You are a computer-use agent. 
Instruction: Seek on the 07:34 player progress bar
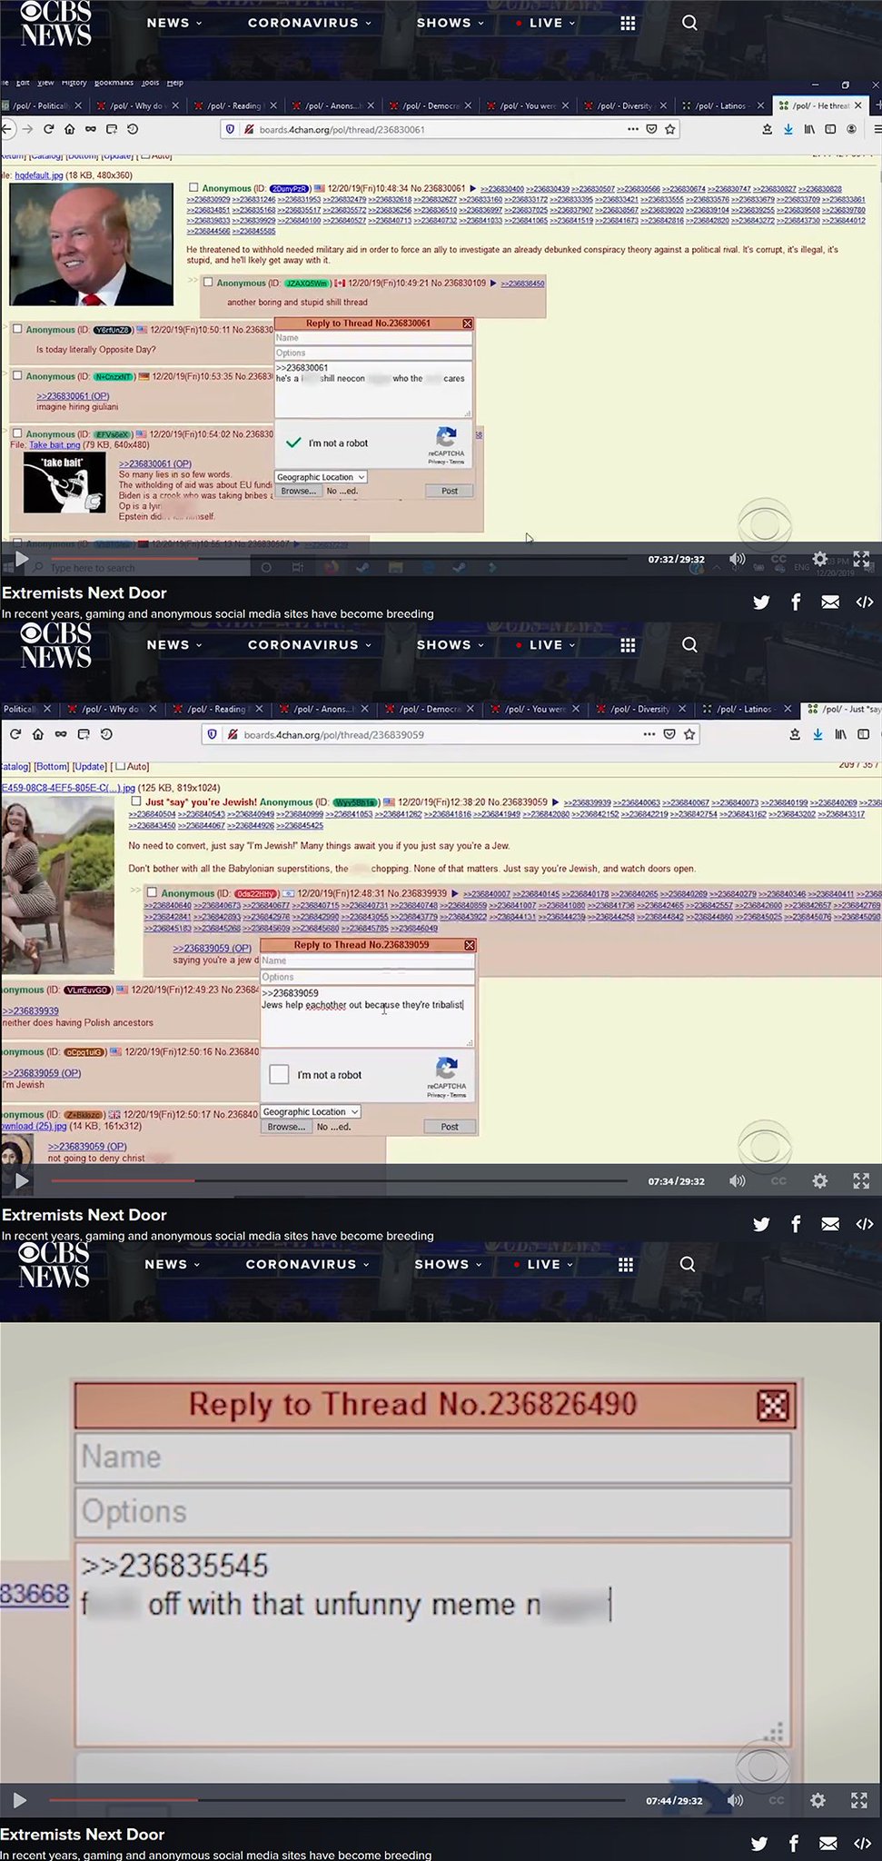339,1180
